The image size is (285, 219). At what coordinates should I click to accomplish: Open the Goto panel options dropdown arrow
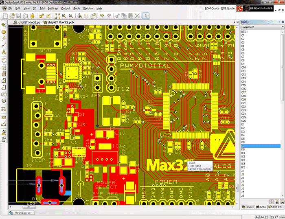tap(280, 22)
